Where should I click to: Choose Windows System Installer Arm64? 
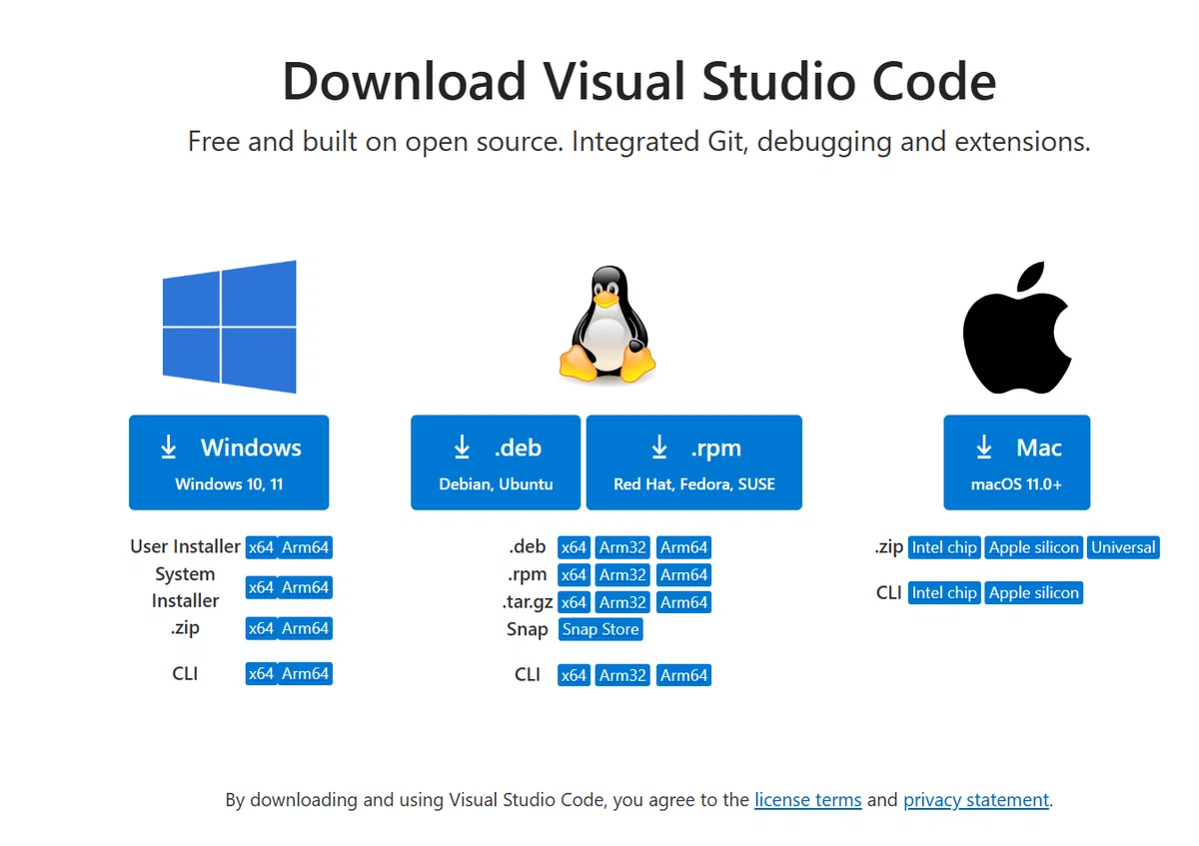coord(305,587)
